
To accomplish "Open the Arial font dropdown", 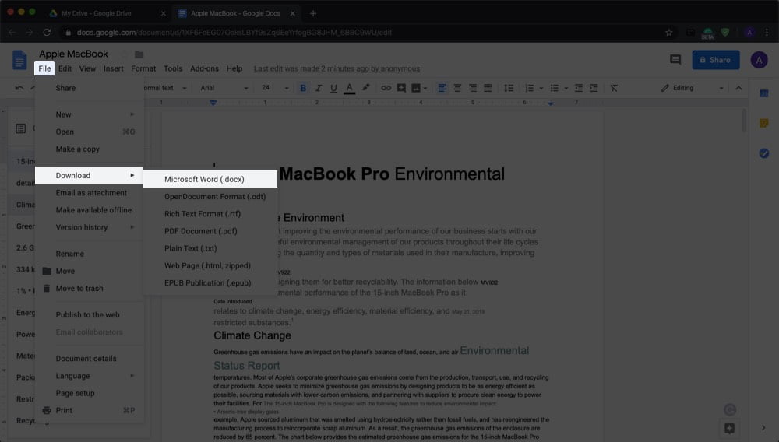I will pyautogui.click(x=224, y=88).
